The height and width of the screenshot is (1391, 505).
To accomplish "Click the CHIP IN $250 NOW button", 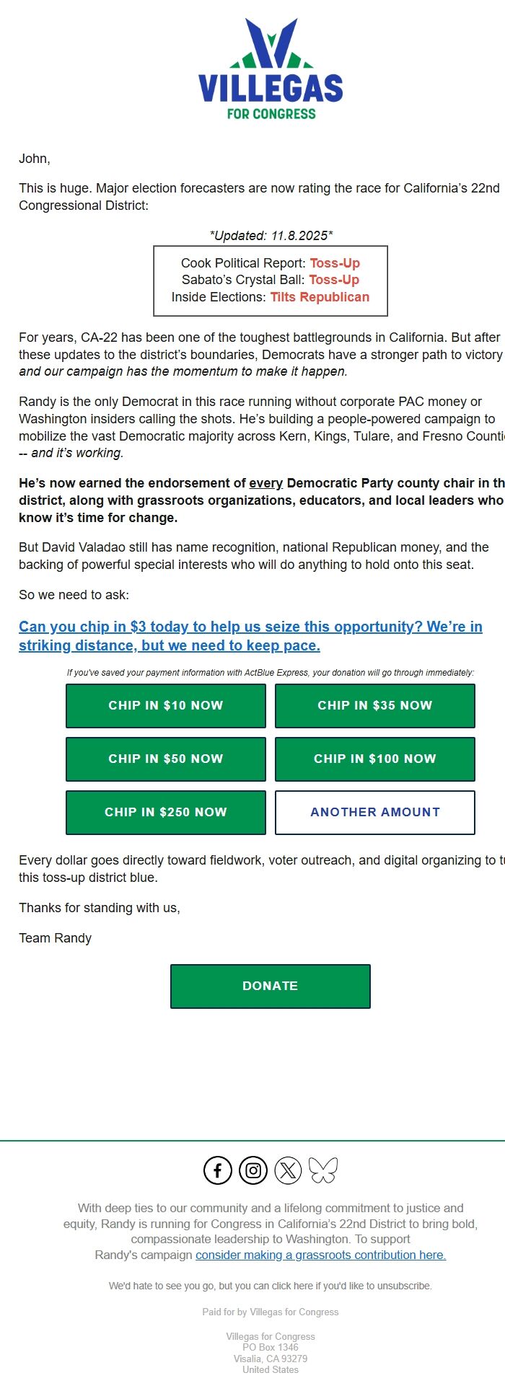I will pos(165,812).
